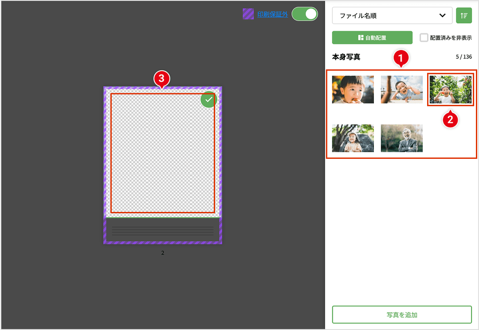
Task: Select the thumbnail of the child eating
Action: coord(353,89)
